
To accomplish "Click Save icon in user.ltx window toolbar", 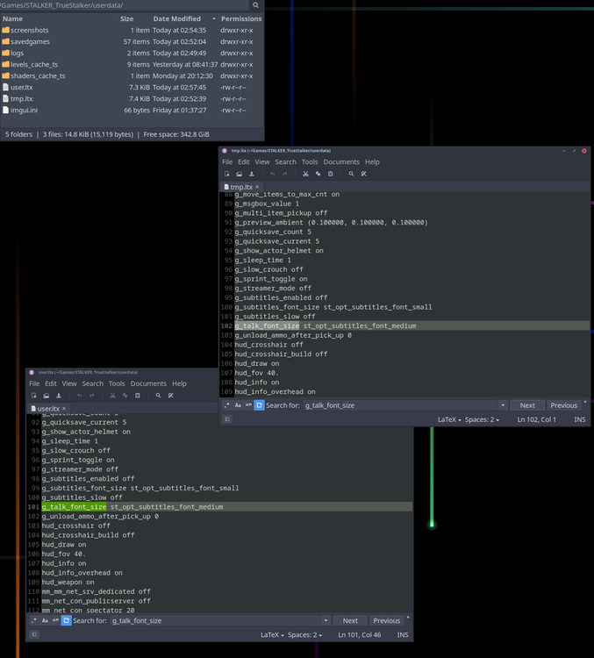I will tap(59, 396).
